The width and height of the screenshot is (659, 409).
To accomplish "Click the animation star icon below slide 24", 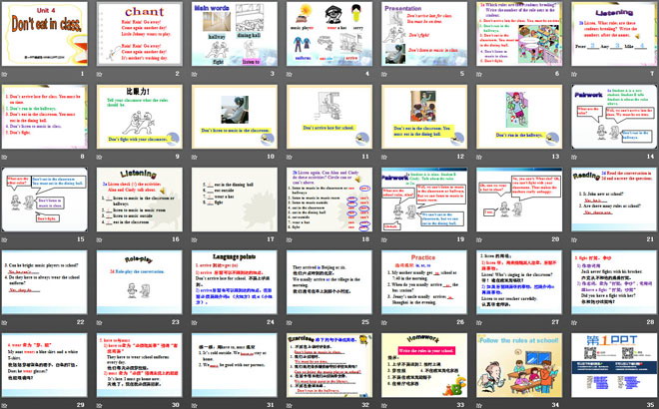I will point(195,322).
